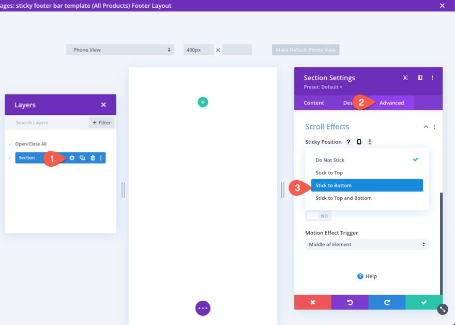Add a new section with the green plus icon
The width and height of the screenshot is (455, 325).
click(203, 102)
